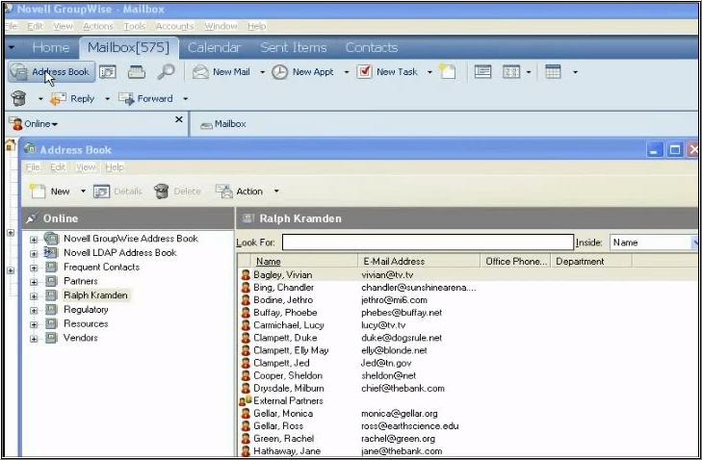Select the Mailbox[575] tab
The image size is (702, 460).
click(128, 47)
